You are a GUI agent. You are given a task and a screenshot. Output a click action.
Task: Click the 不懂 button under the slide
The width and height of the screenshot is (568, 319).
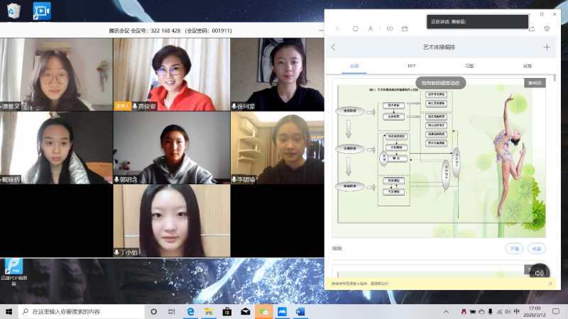513,249
